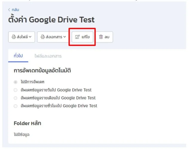Choose the อัพเดทข้อมูลรายวัน radio button
191x149 pixels.
[16, 90]
